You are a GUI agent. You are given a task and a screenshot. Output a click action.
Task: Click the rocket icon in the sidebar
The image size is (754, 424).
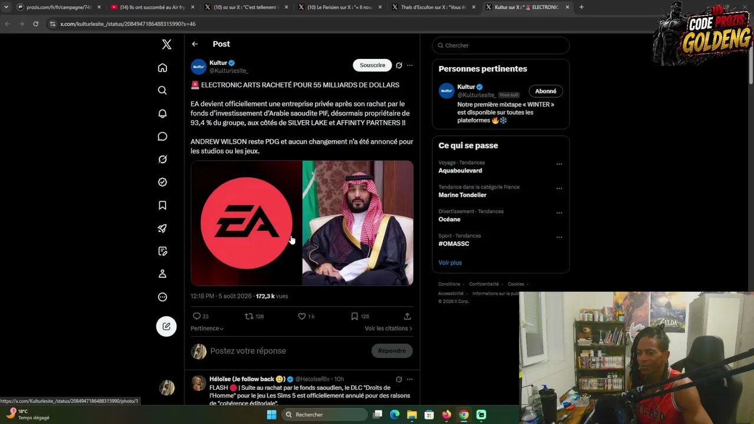(x=163, y=228)
